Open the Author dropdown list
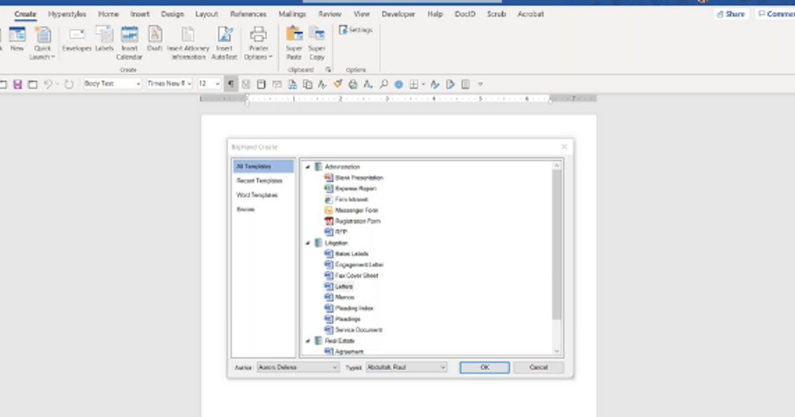The height and width of the screenshot is (417, 795). pyautogui.click(x=335, y=367)
